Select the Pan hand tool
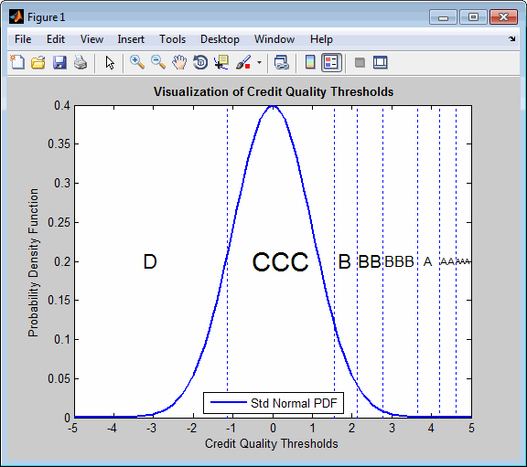527x467 pixels. click(179, 62)
